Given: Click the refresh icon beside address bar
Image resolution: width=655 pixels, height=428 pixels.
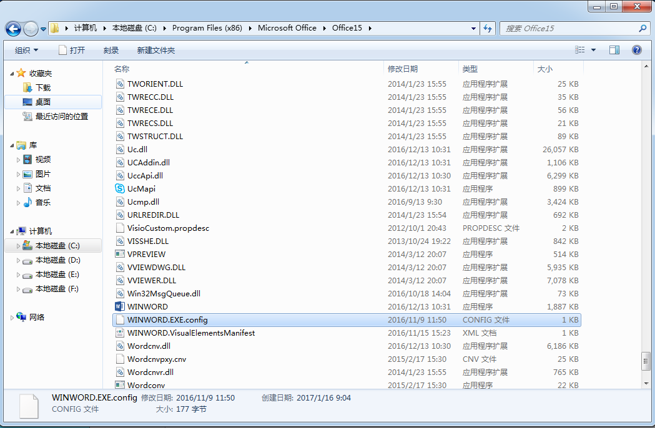Looking at the screenshot, I should (x=488, y=28).
